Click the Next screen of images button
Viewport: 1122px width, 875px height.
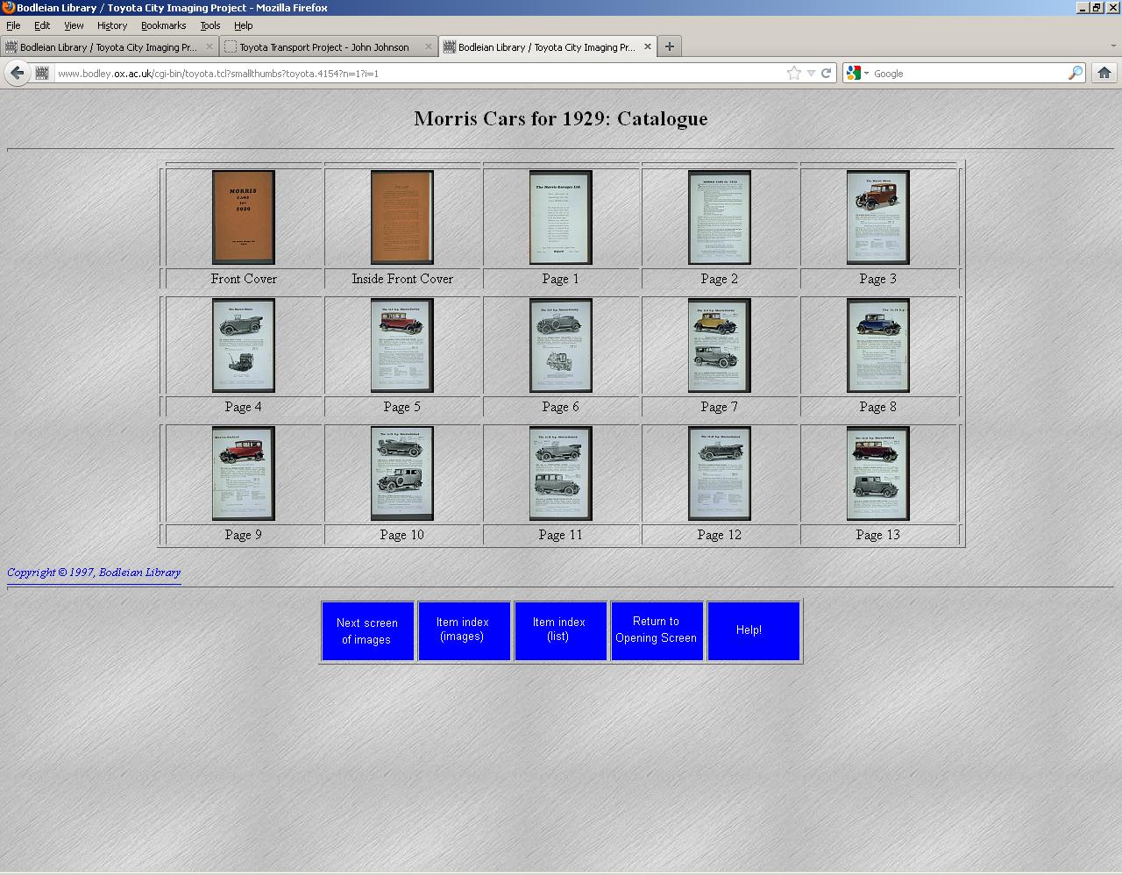pyautogui.click(x=367, y=630)
